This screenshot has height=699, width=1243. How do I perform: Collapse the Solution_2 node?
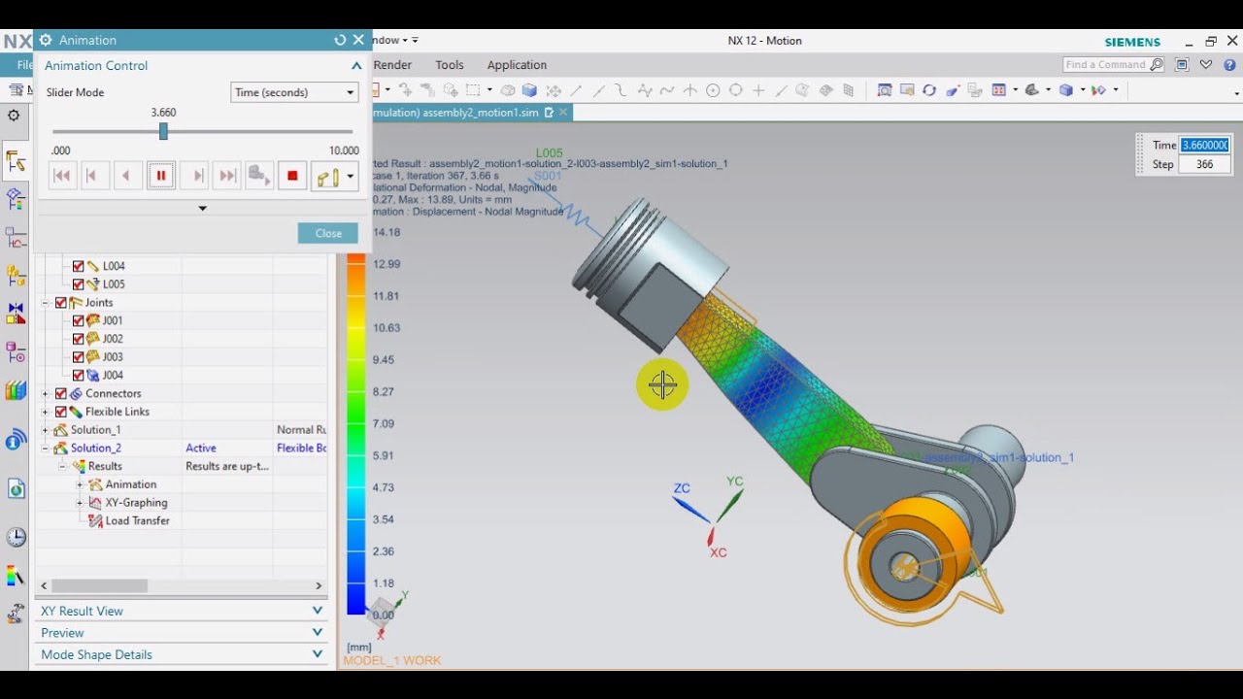[x=45, y=449]
